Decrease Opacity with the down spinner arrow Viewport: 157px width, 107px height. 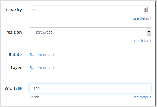click(x=146, y=11)
